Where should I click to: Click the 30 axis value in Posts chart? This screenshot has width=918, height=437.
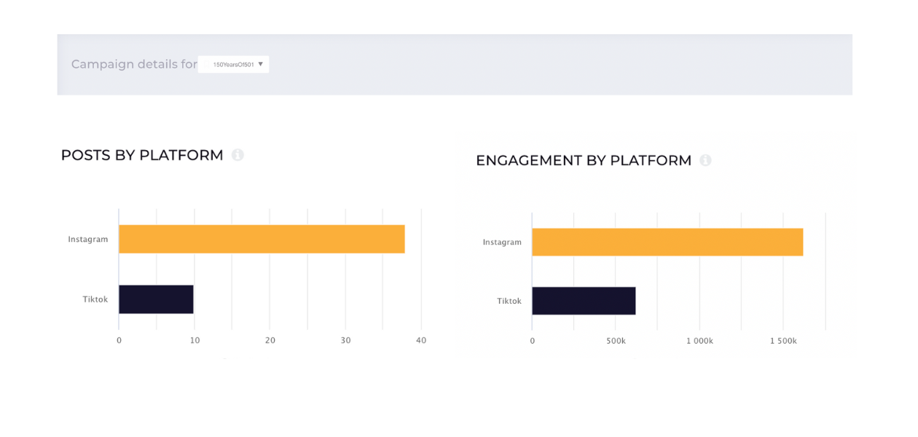tap(346, 340)
